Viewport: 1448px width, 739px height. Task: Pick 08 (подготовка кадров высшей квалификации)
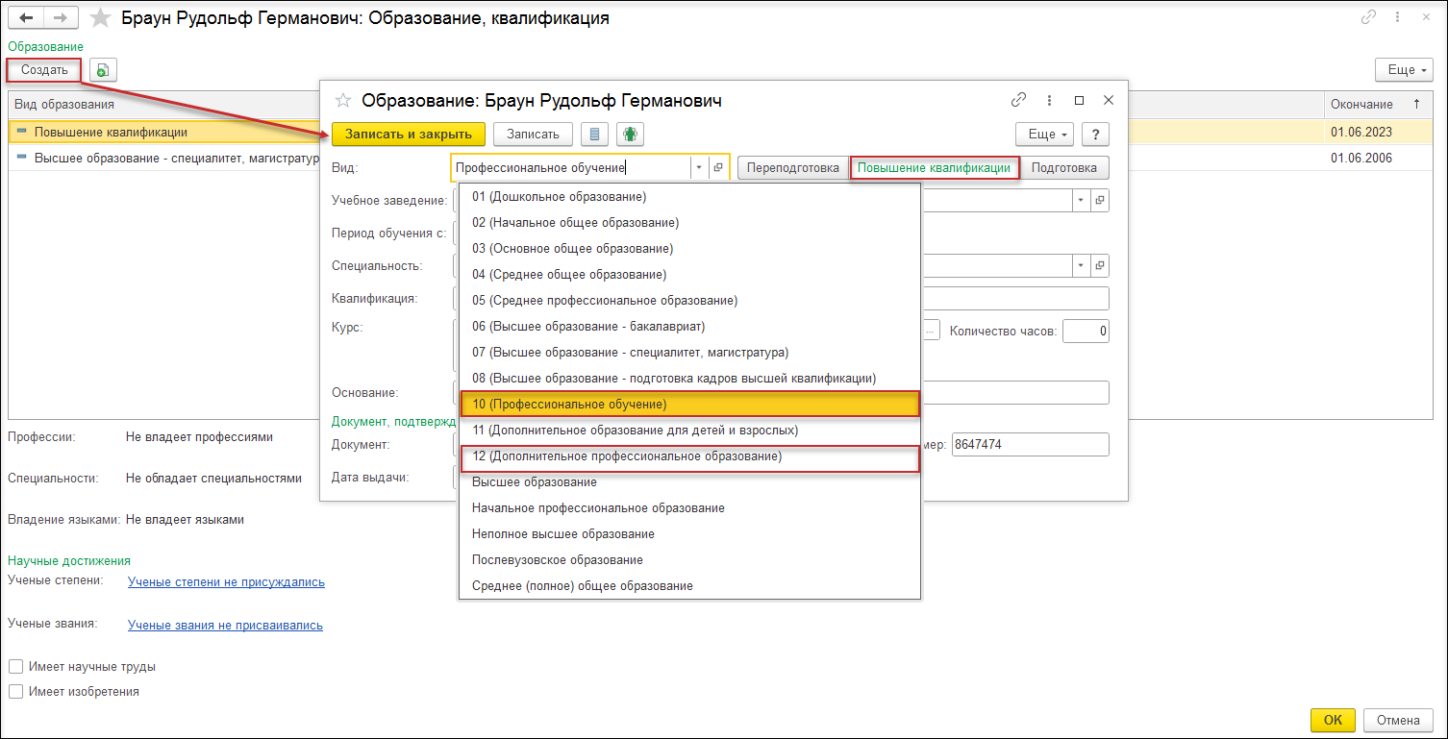(x=689, y=378)
